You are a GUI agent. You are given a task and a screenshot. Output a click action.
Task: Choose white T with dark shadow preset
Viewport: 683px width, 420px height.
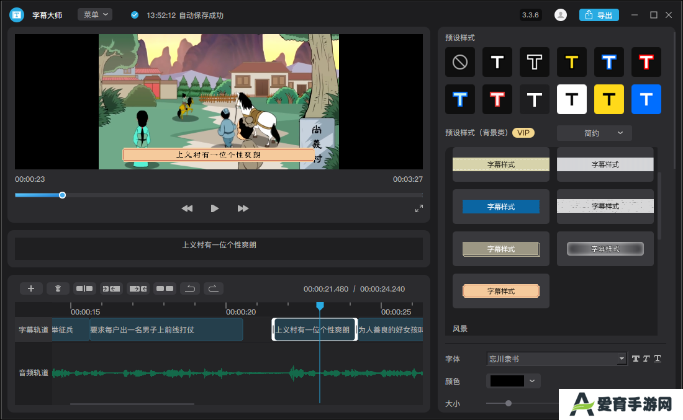[535, 99]
